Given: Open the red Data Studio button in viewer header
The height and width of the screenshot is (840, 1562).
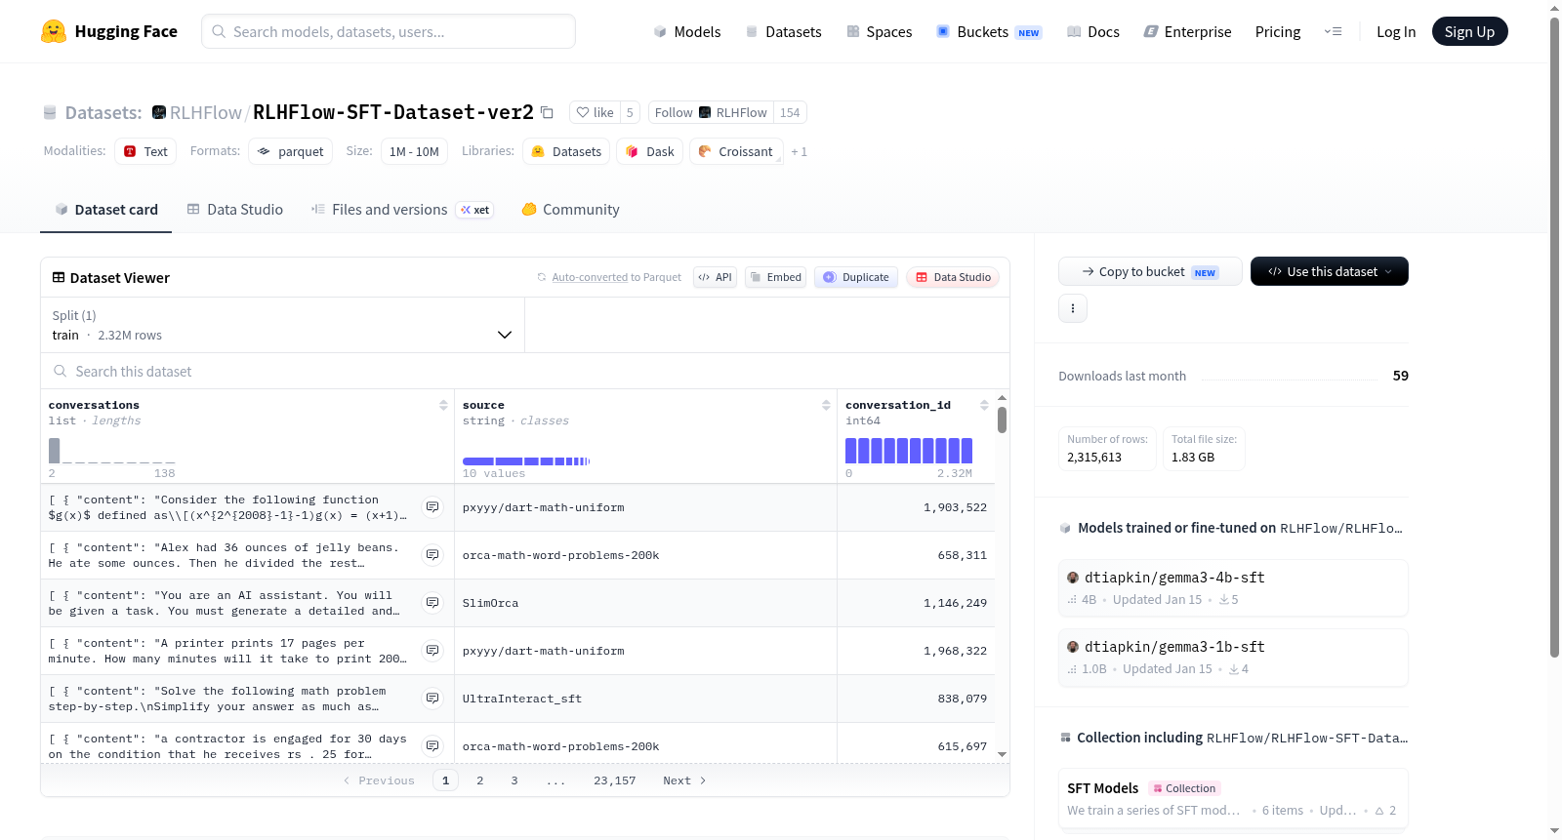Looking at the screenshot, I should [953, 277].
